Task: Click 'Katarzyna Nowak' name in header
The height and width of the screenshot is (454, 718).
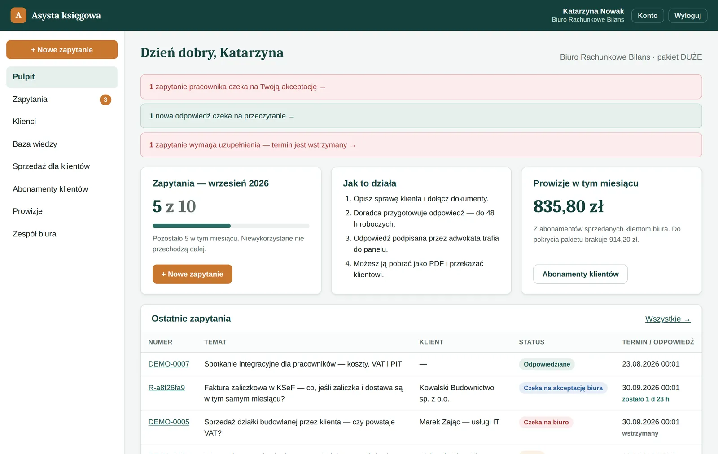Action: (593, 11)
